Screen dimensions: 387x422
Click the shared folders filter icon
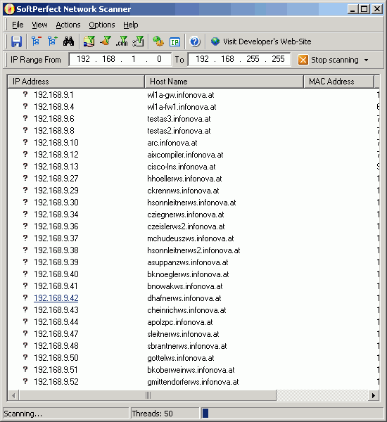click(89, 41)
